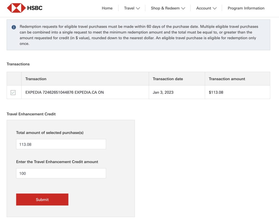Click the Travel navigation label
The height and width of the screenshot is (221, 279).
(x=129, y=8)
